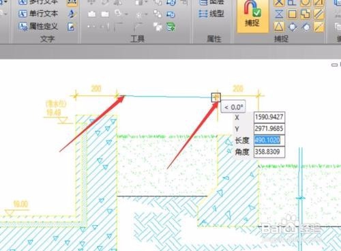Click the angle tooltip showing < 0.0°

point(233,107)
